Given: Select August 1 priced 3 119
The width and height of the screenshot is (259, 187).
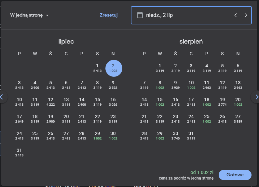Looking at the screenshot, I should tap(160, 68).
